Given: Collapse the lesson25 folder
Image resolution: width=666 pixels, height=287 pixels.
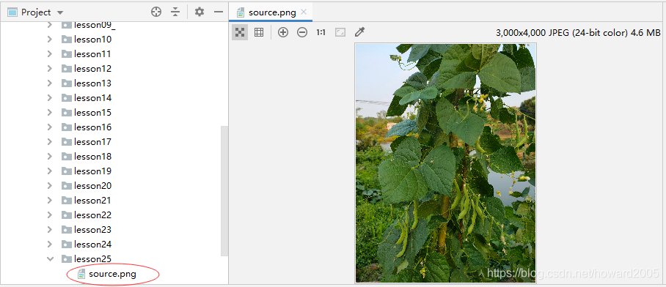Looking at the screenshot, I should click(x=50, y=258).
